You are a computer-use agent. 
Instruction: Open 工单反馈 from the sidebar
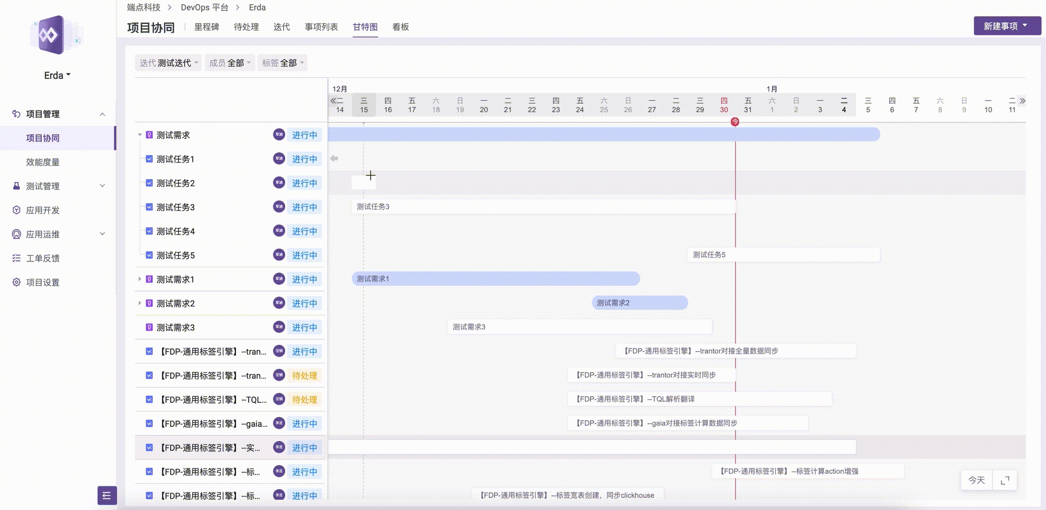point(43,258)
